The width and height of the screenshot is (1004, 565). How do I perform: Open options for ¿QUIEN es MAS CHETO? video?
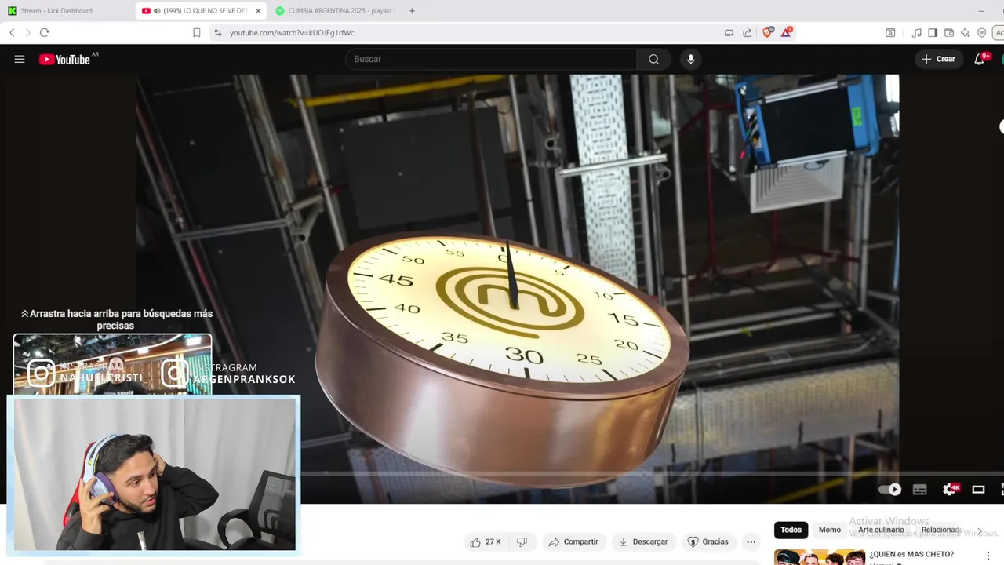coord(988,556)
